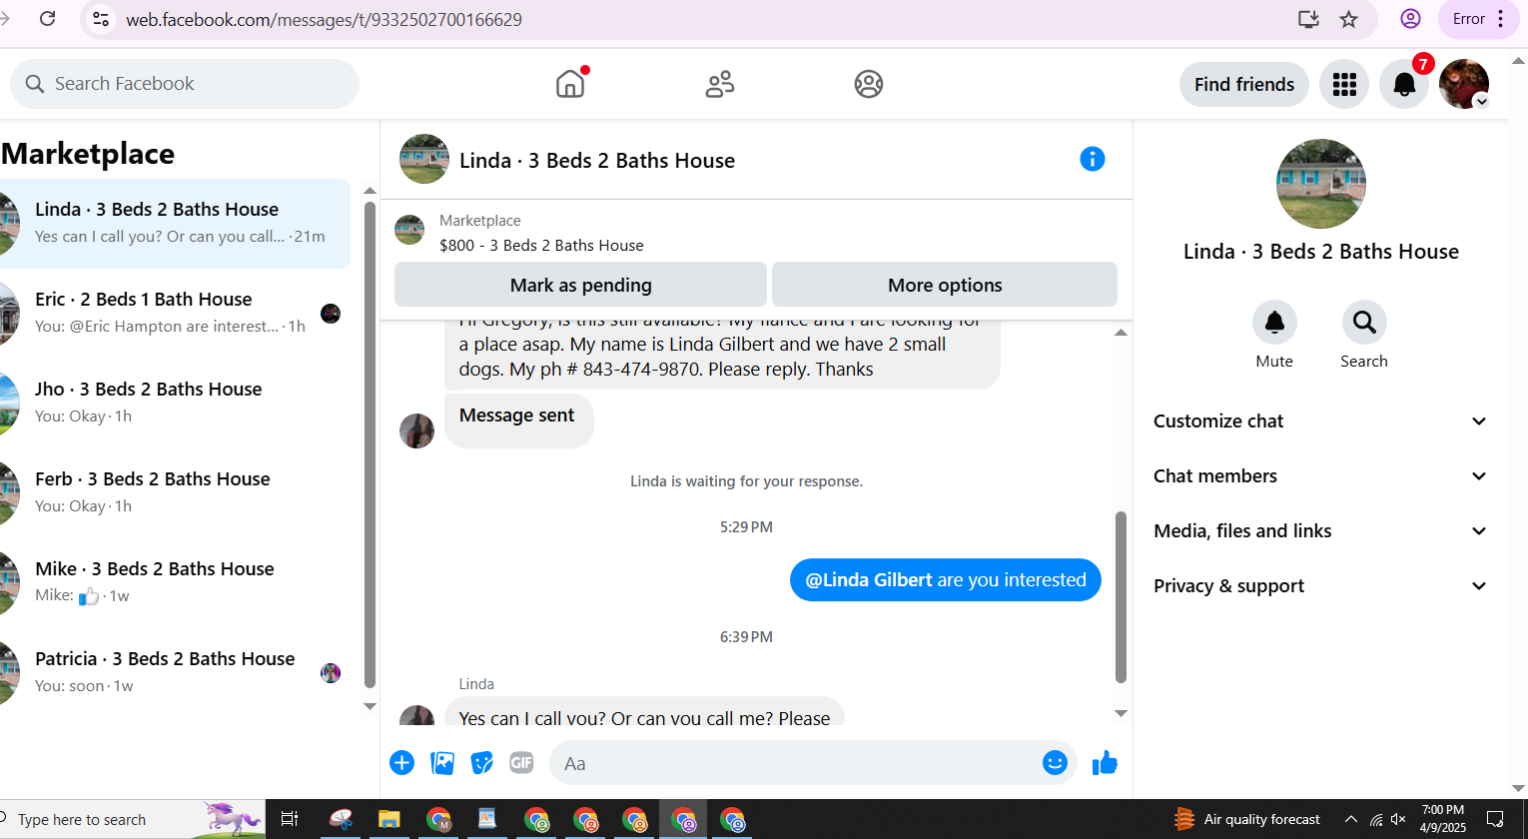Open Chrome install app icon in address bar
Image resolution: width=1528 pixels, height=839 pixels.
1308,19
